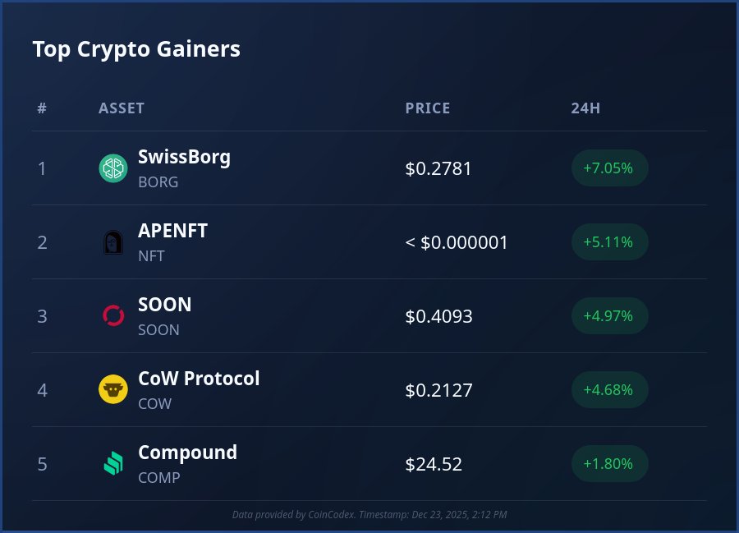Click the # rank column header
739x533 pixels.
pos(42,108)
